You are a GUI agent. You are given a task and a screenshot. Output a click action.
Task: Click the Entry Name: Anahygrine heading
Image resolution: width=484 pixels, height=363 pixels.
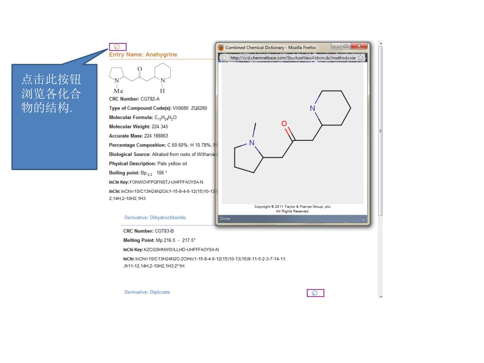[143, 55]
